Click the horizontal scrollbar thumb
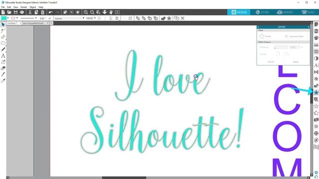Screen dimensions: 319x179 (124, 178)
